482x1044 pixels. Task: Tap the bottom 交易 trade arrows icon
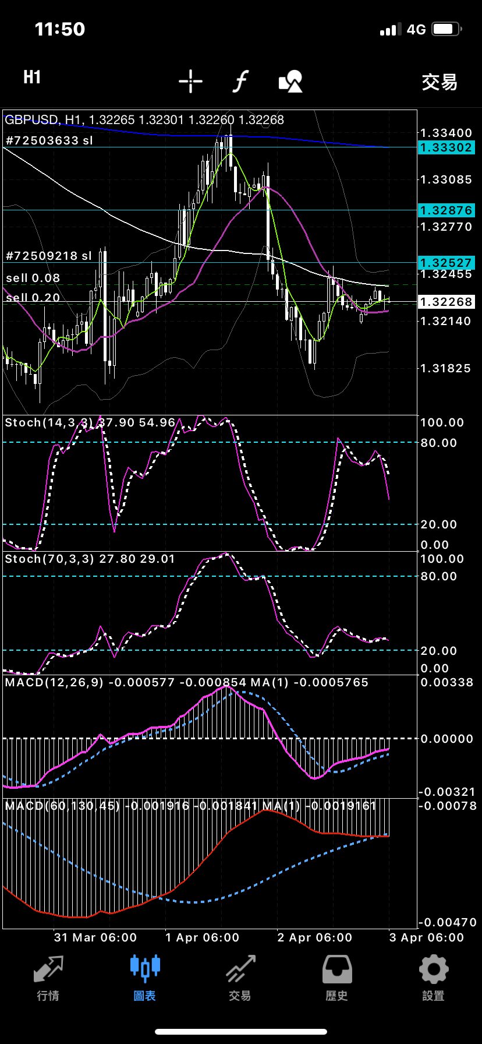click(240, 970)
